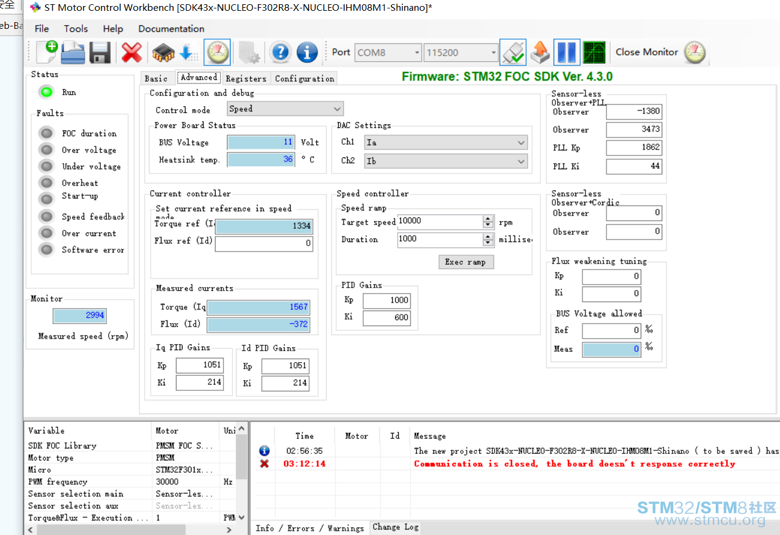Toggle the monitor gauge toolbar icon

coord(217,52)
